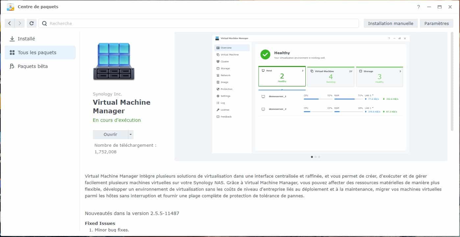Focus the Recherche search field
Viewport: 460px width, 237px height.
coord(199,23)
